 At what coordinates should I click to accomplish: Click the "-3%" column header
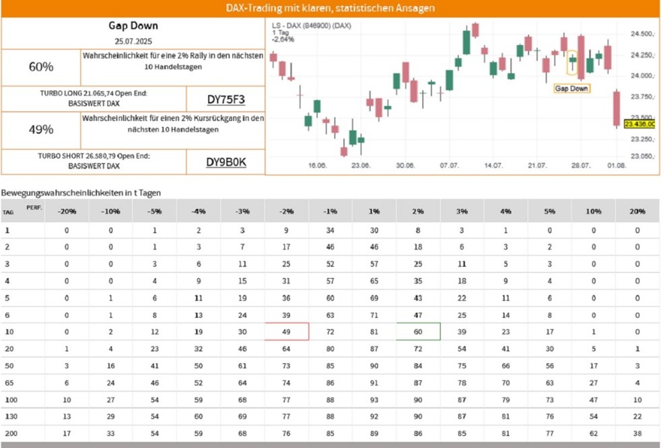pos(242,211)
